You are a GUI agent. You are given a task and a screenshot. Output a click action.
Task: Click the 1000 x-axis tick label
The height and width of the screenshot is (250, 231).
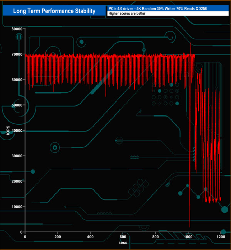coord(188,237)
